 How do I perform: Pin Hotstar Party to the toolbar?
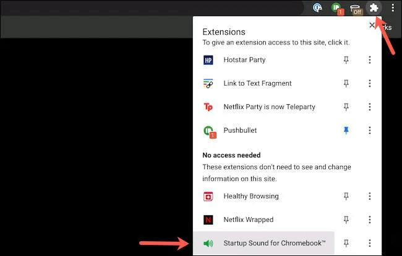coord(346,60)
